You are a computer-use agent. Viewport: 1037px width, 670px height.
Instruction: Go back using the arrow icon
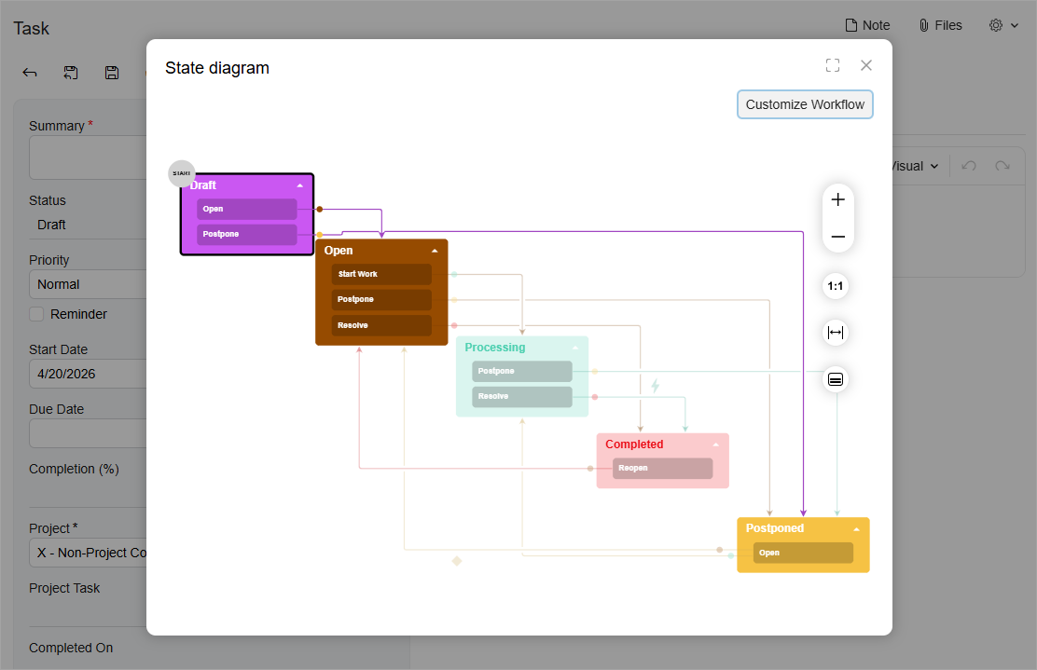point(30,73)
